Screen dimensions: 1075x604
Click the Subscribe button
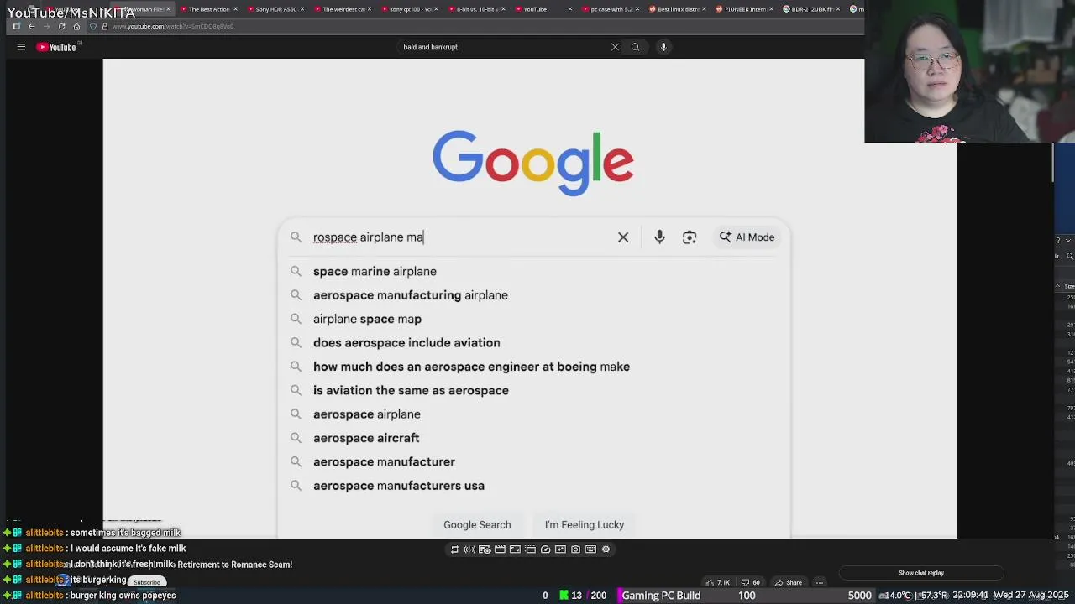pyautogui.click(x=147, y=582)
